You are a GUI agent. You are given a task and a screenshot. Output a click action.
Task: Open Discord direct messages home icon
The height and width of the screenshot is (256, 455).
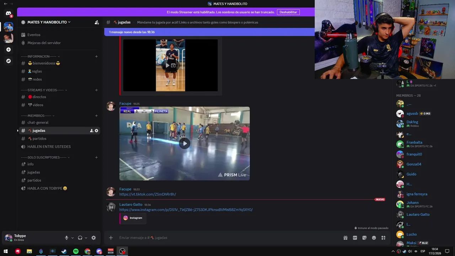point(9,13)
